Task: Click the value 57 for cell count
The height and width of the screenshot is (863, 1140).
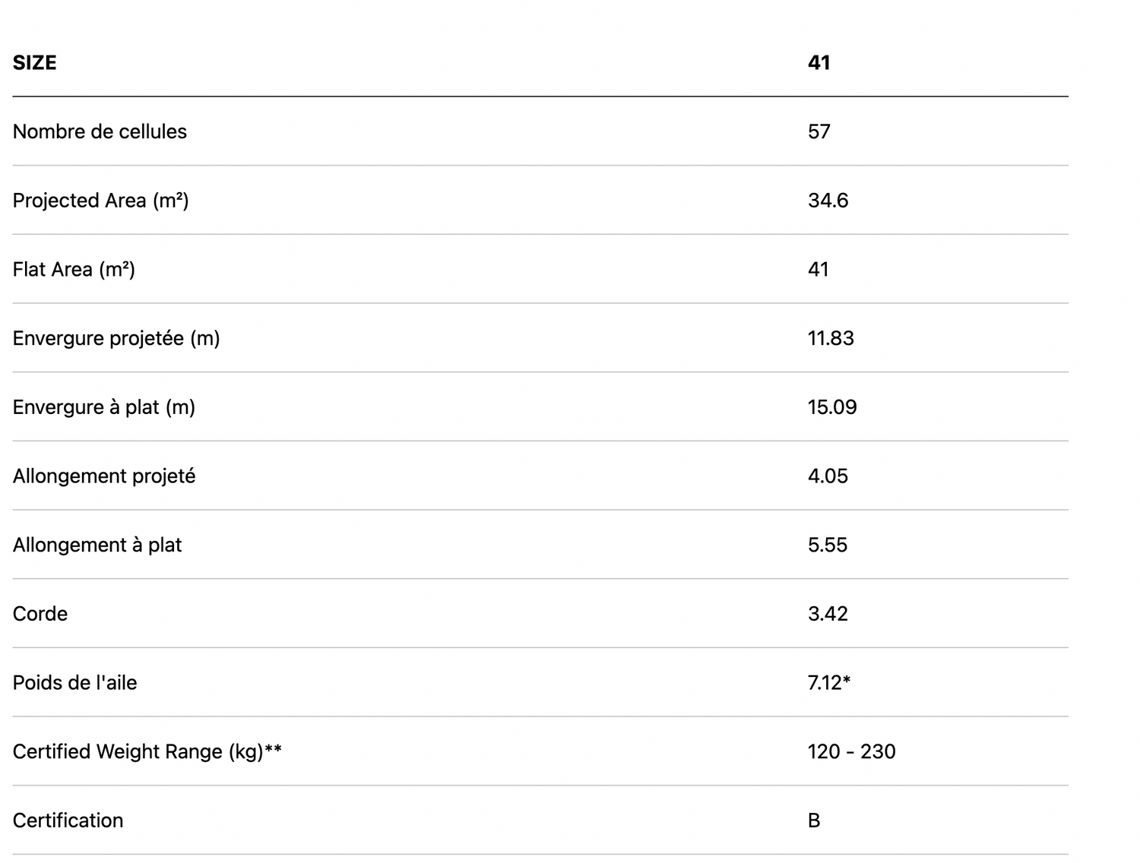Action: pos(819,131)
